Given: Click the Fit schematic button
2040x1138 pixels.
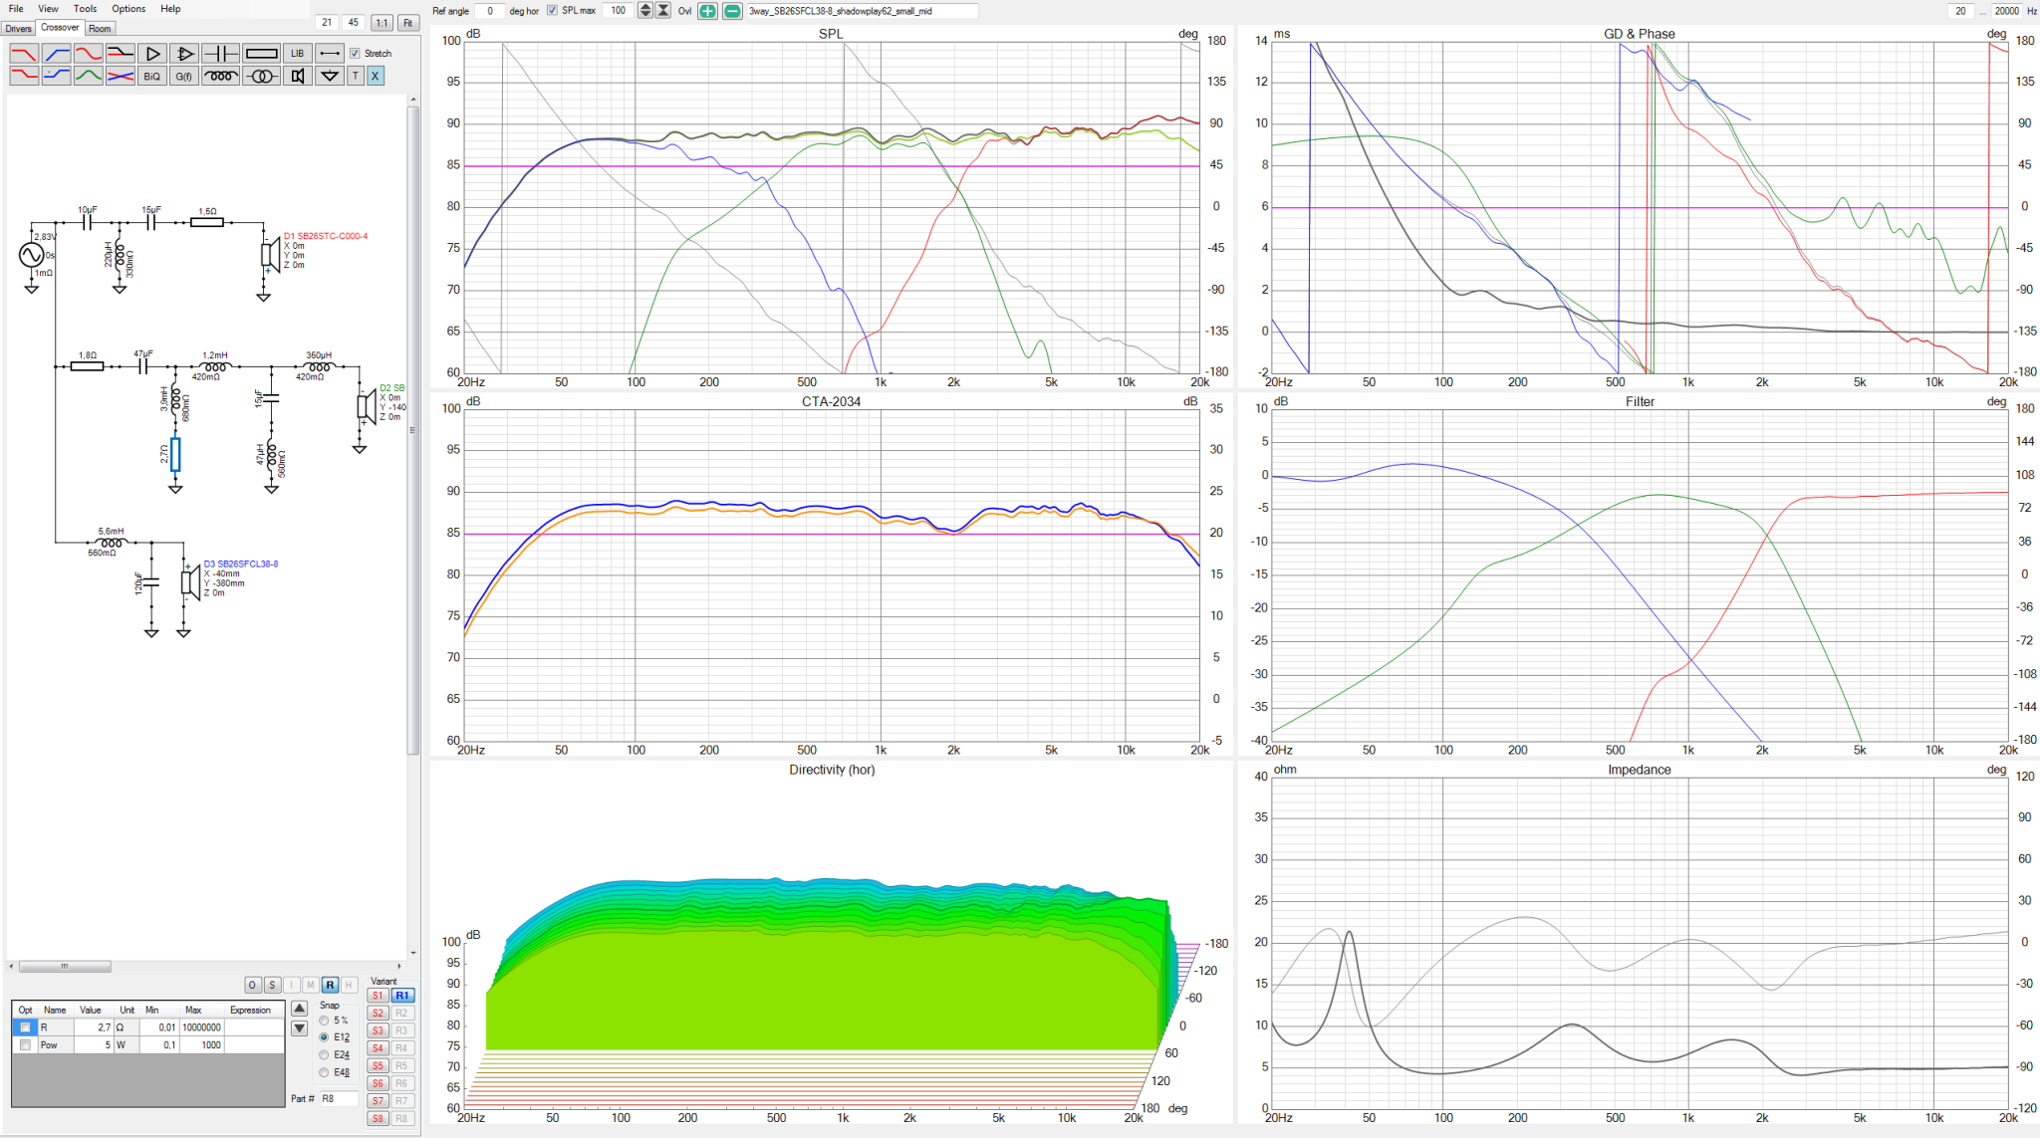Looking at the screenshot, I should (408, 23).
